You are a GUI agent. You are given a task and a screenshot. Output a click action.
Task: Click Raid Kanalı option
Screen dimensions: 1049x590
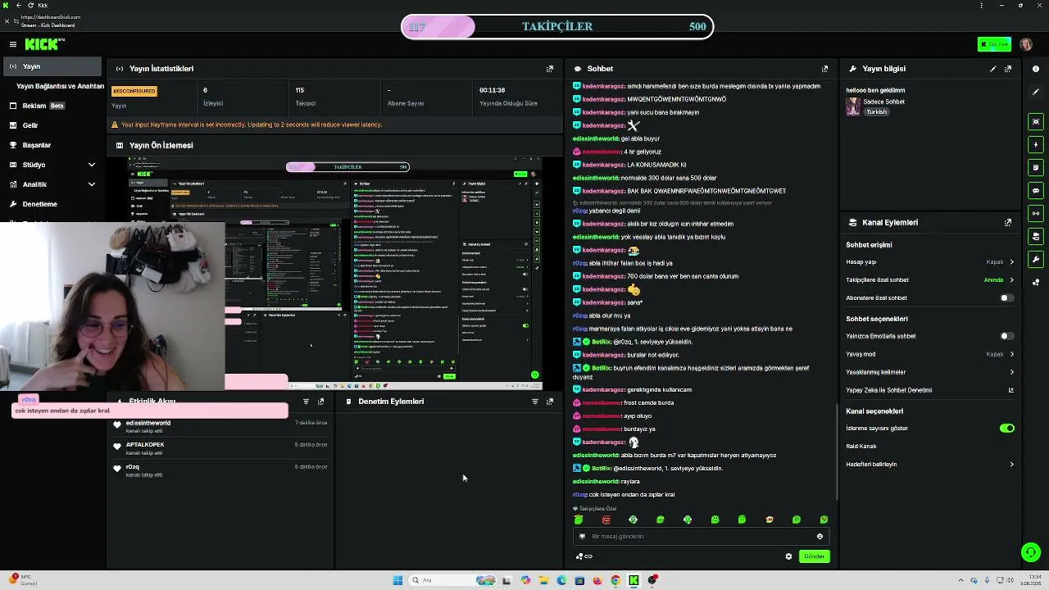pos(861,447)
